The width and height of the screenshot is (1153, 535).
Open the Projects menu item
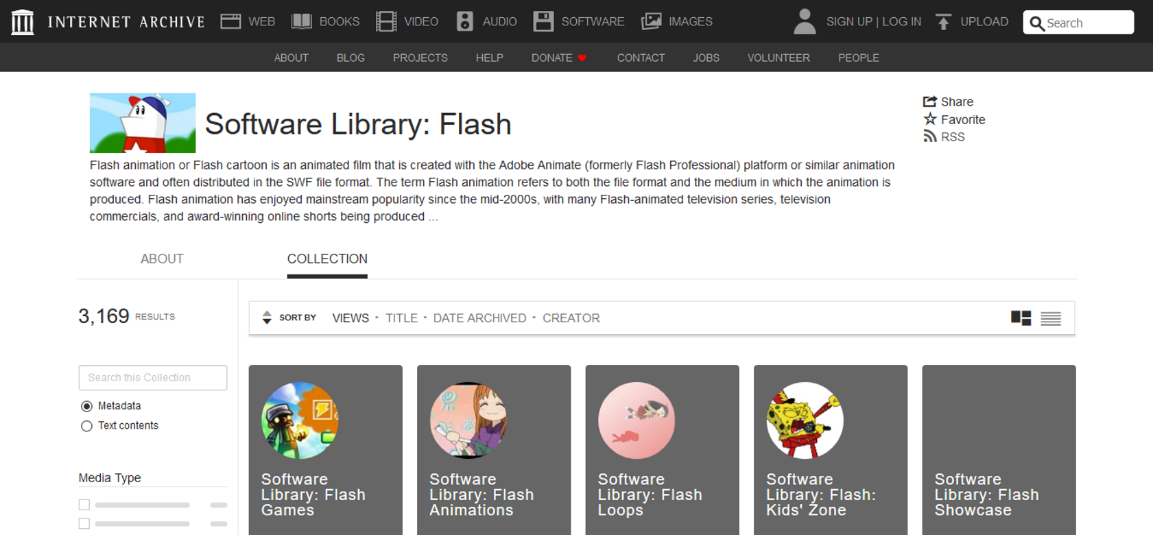pos(420,58)
